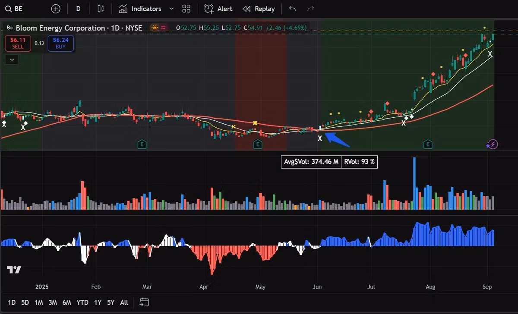Click the 56.11 SELL button
This screenshot has height=314, width=518.
coord(18,43)
